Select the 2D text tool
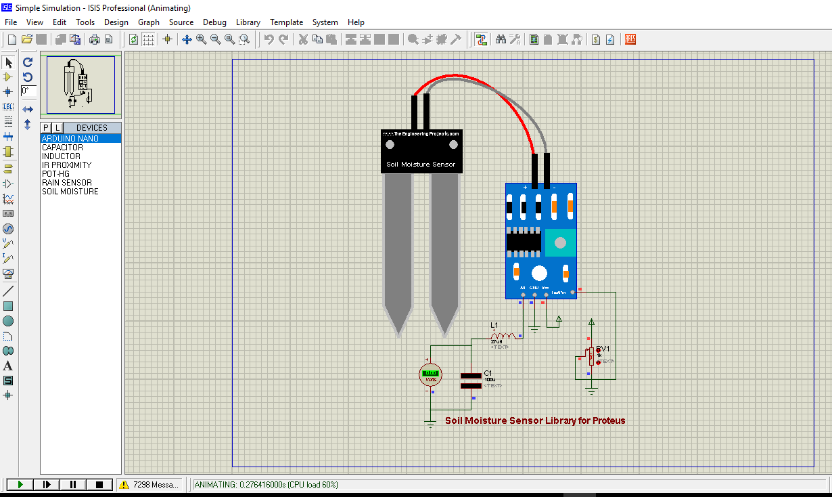This screenshot has height=497, width=832. point(8,366)
